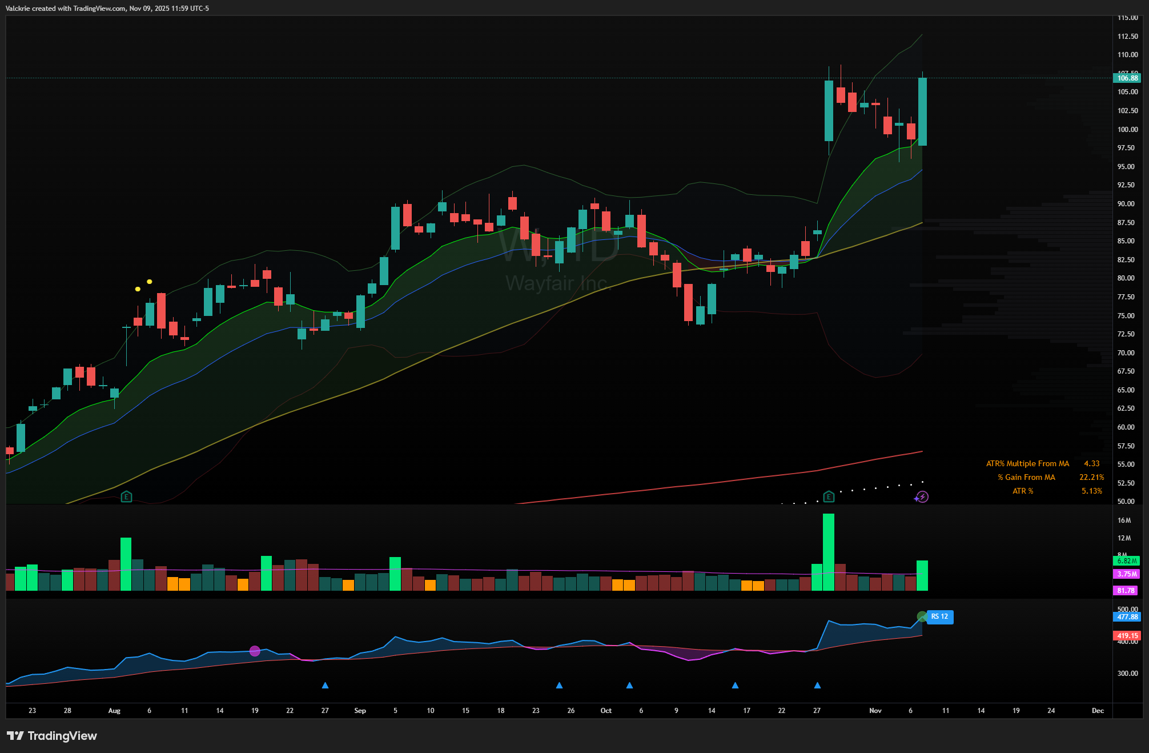Viewport: 1149px width, 753px height.
Task: Click the magenta 3.75M volume average label
Action: point(1126,574)
